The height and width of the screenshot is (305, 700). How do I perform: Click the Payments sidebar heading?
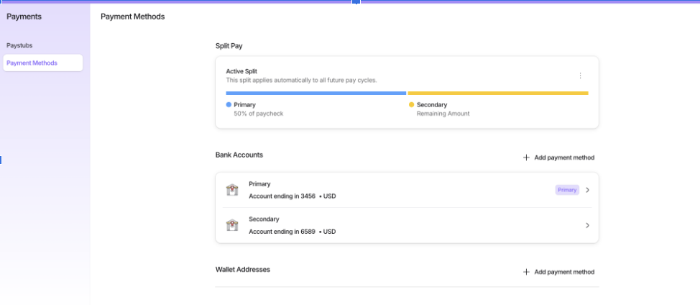coord(24,16)
